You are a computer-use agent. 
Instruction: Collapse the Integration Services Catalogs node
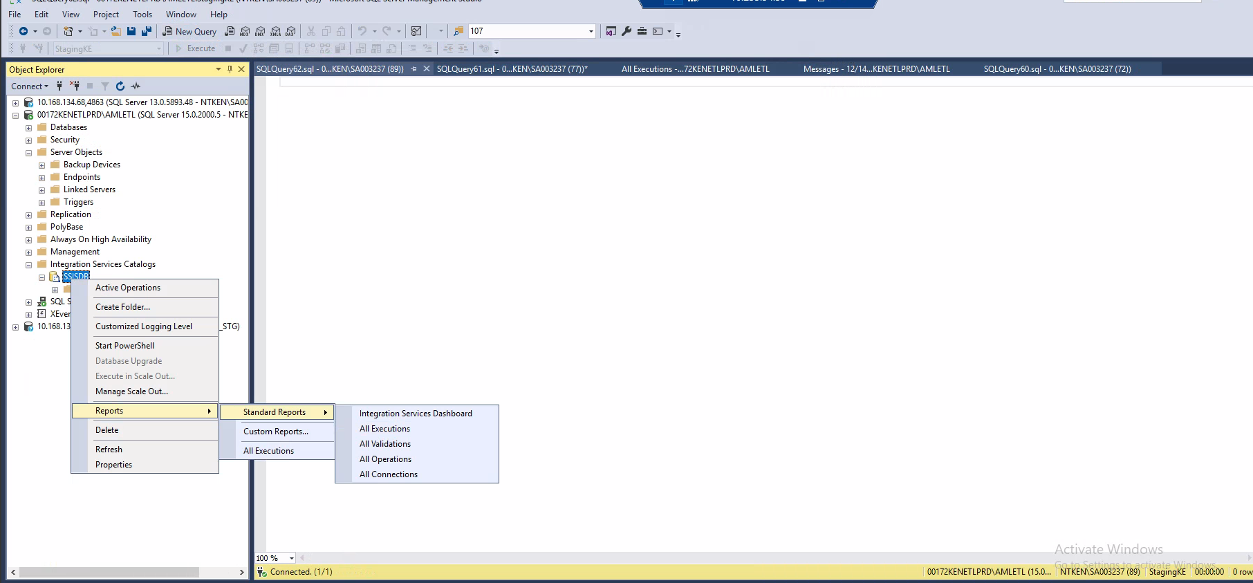tap(28, 265)
